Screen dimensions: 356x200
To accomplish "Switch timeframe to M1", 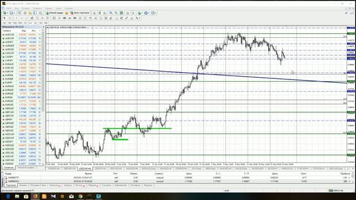I will point(4,23).
